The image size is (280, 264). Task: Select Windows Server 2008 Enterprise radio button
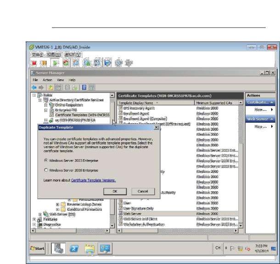tap(46, 170)
